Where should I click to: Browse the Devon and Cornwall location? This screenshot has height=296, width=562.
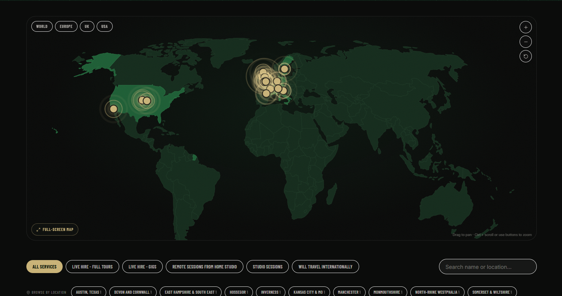coord(133,292)
